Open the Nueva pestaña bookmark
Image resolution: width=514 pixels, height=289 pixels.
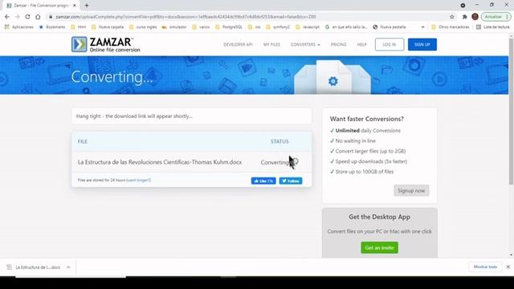pyautogui.click(x=390, y=26)
